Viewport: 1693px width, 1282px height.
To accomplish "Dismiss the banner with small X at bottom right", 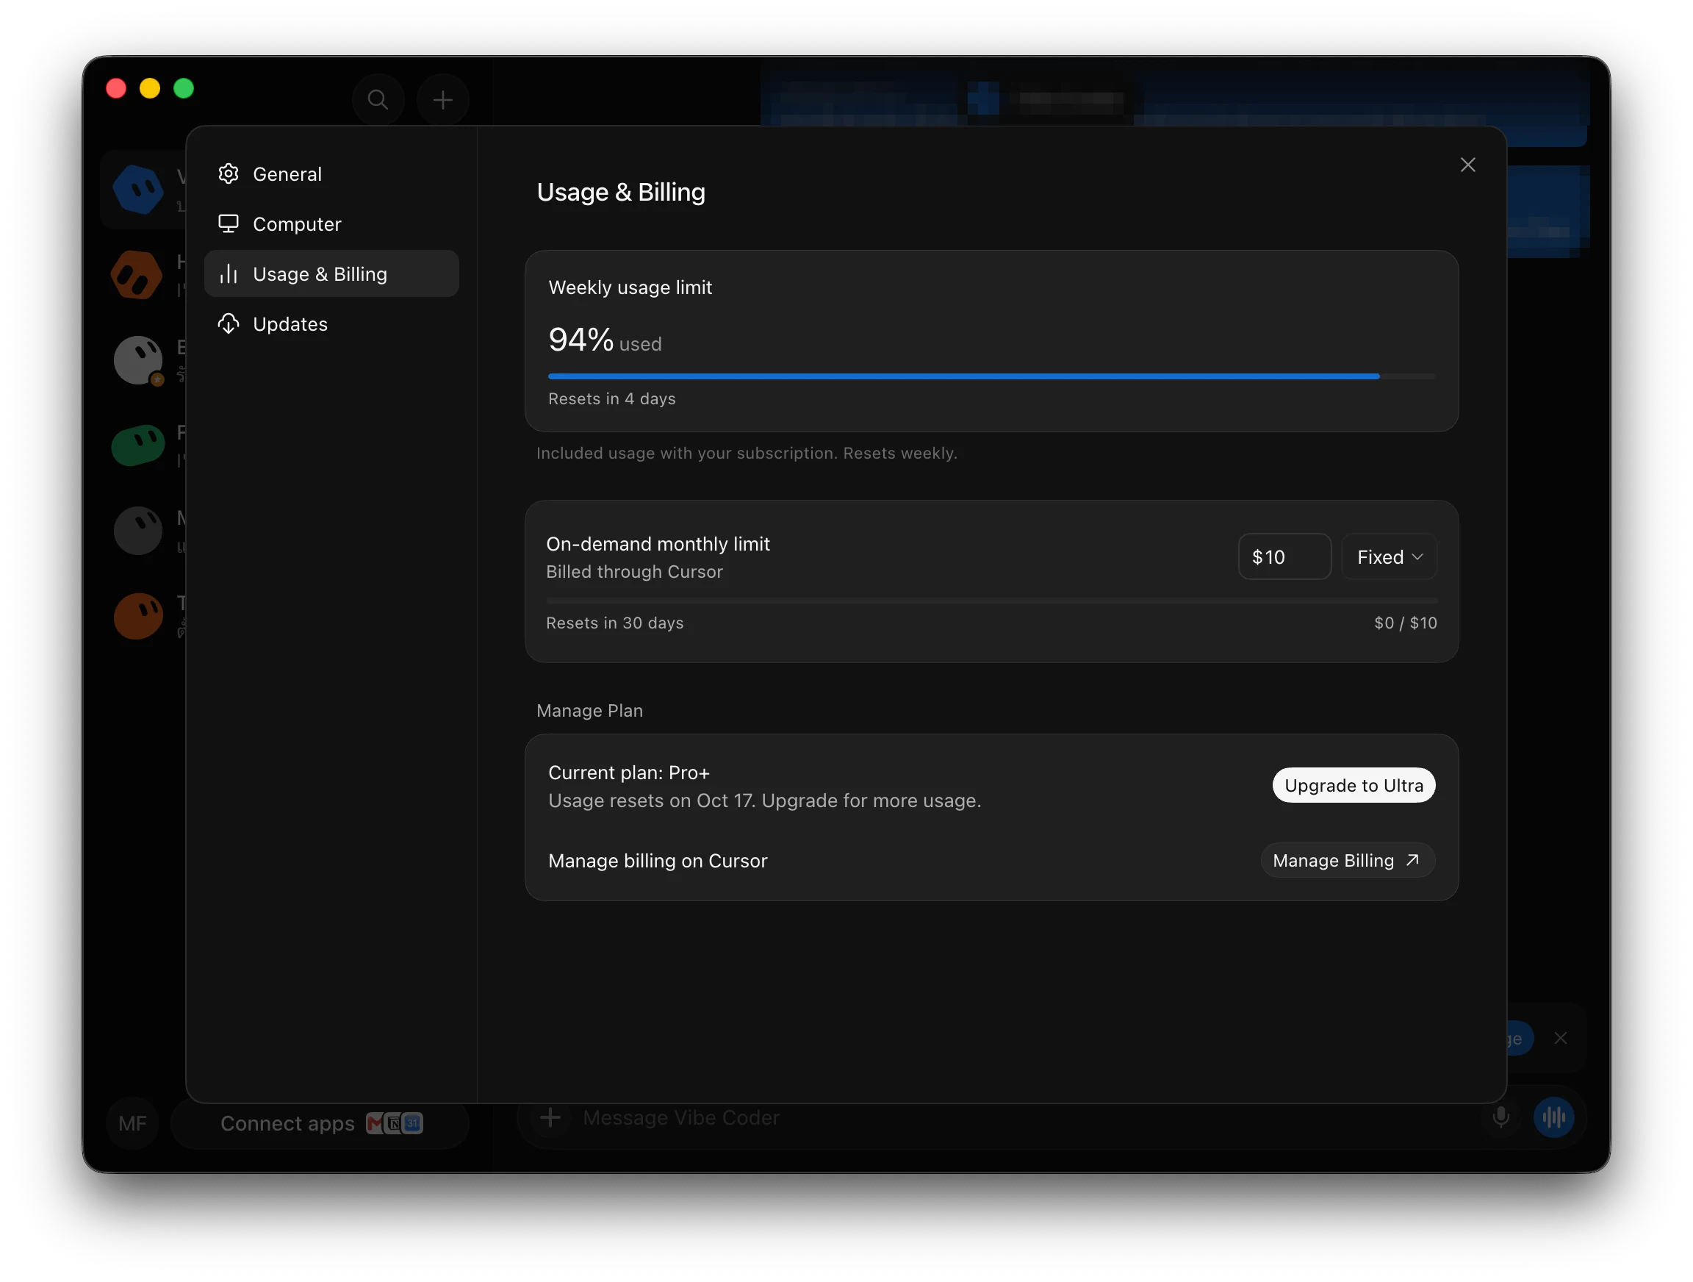I will [x=1561, y=1039].
